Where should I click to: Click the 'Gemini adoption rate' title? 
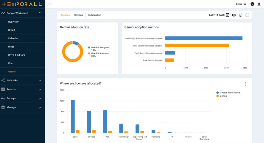pos(75,27)
